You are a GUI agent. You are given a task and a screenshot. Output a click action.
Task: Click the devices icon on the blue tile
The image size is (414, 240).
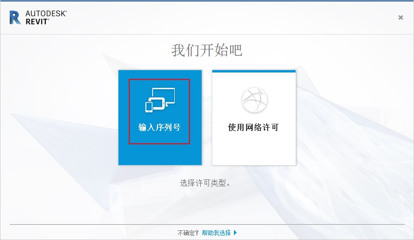(x=159, y=99)
